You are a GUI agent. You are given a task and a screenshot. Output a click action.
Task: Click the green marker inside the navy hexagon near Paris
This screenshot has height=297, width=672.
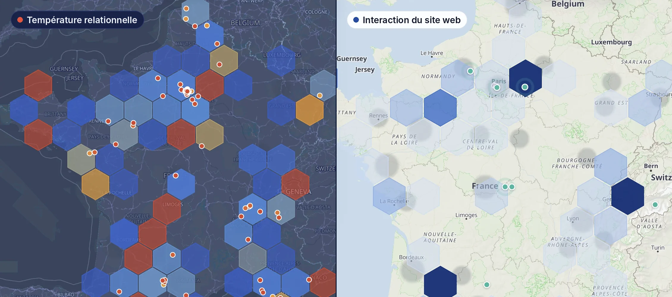[525, 87]
